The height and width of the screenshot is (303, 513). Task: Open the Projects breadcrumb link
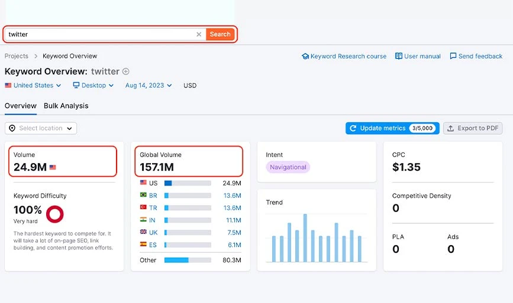[17, 56]
